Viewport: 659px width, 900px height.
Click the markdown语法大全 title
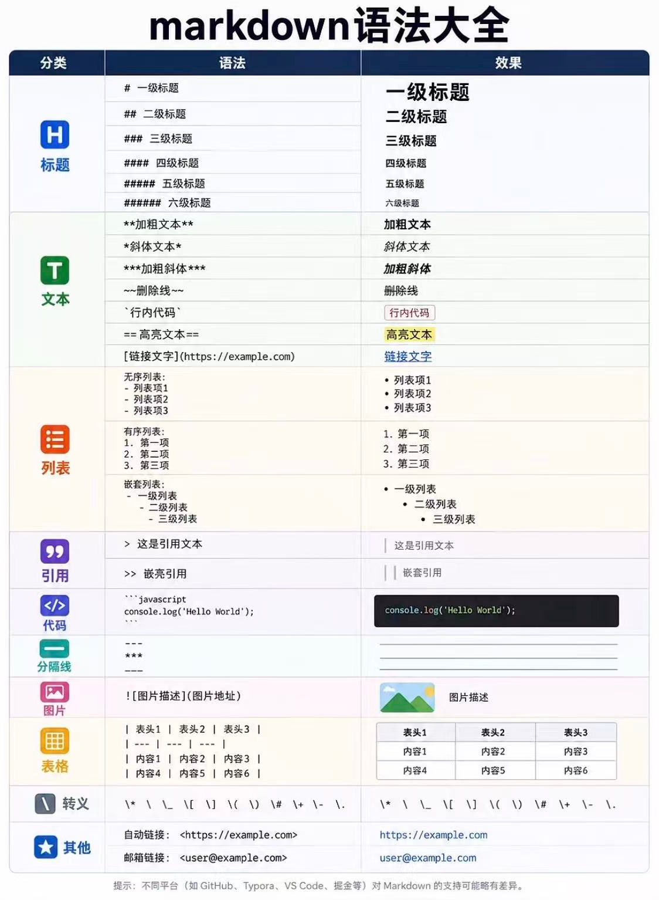[329, 25]
